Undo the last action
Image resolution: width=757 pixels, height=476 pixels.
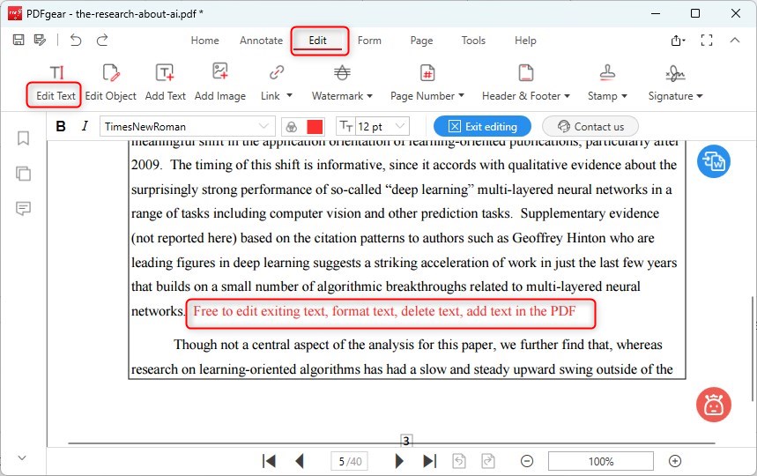75,40
